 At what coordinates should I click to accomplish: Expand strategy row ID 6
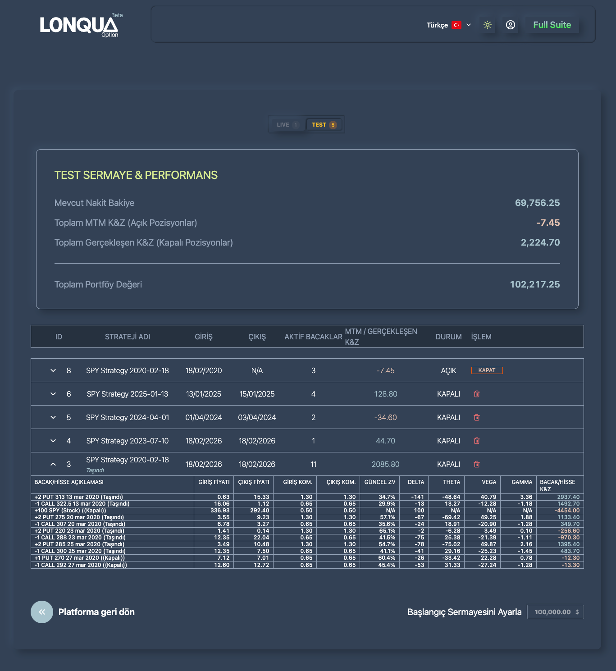53,394
